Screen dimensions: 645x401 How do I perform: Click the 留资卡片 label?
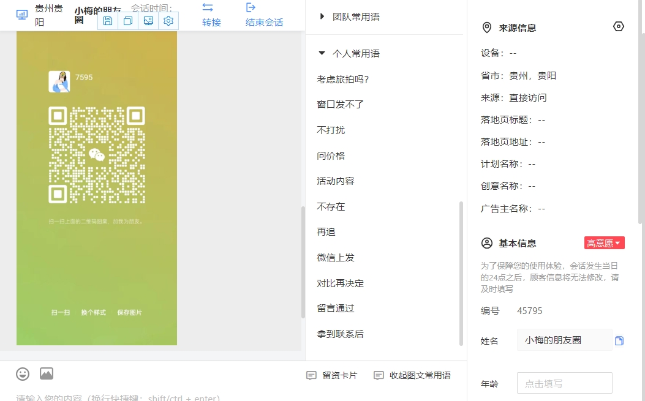(340, 375)
